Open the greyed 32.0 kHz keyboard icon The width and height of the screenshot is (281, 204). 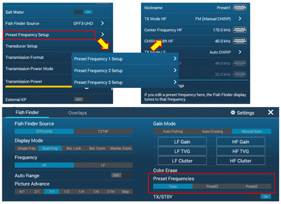click(x=240, y=74)
